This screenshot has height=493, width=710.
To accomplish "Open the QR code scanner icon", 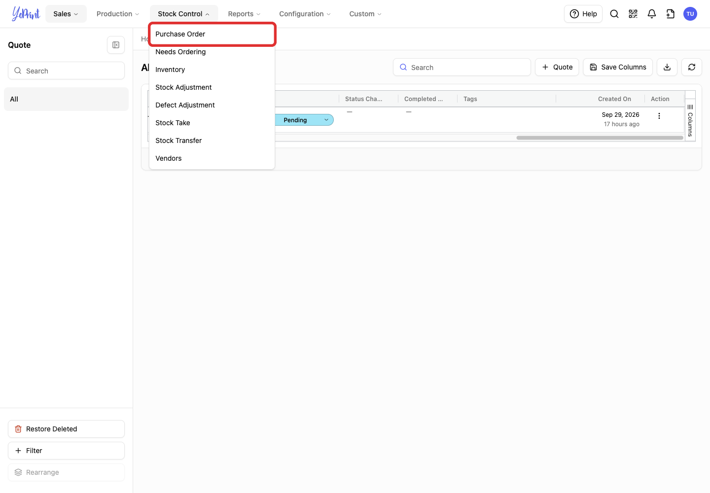I will point(633,14).
